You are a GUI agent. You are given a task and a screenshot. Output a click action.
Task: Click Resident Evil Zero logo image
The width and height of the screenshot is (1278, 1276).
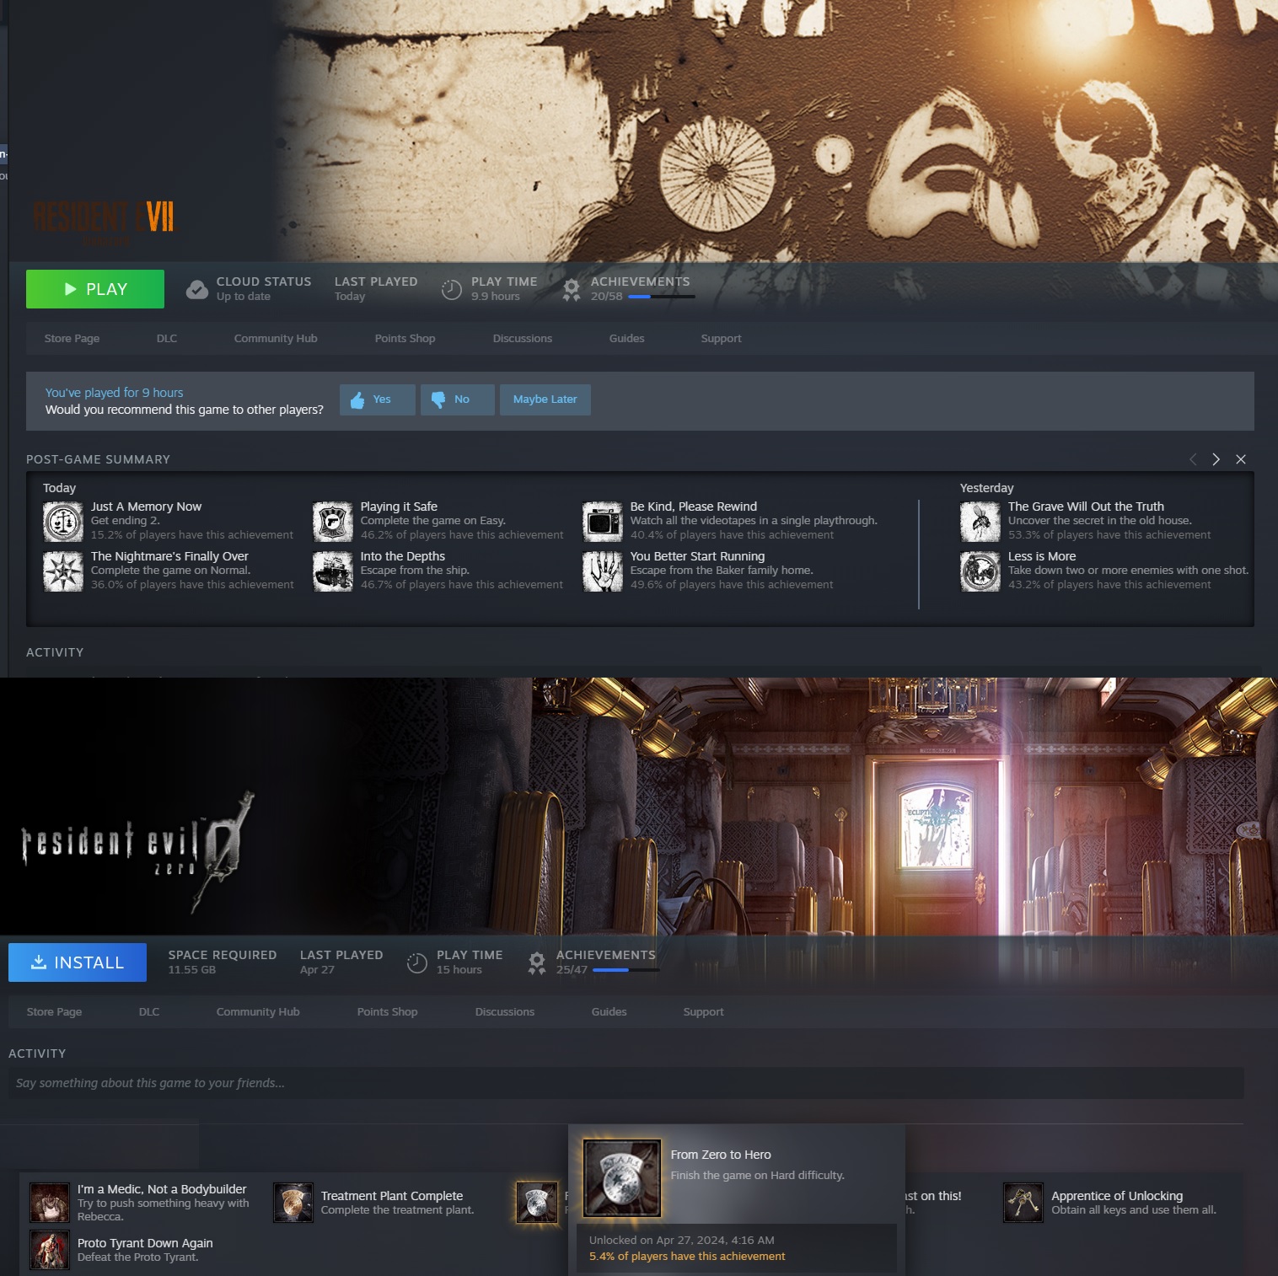(x=137, y=851)
